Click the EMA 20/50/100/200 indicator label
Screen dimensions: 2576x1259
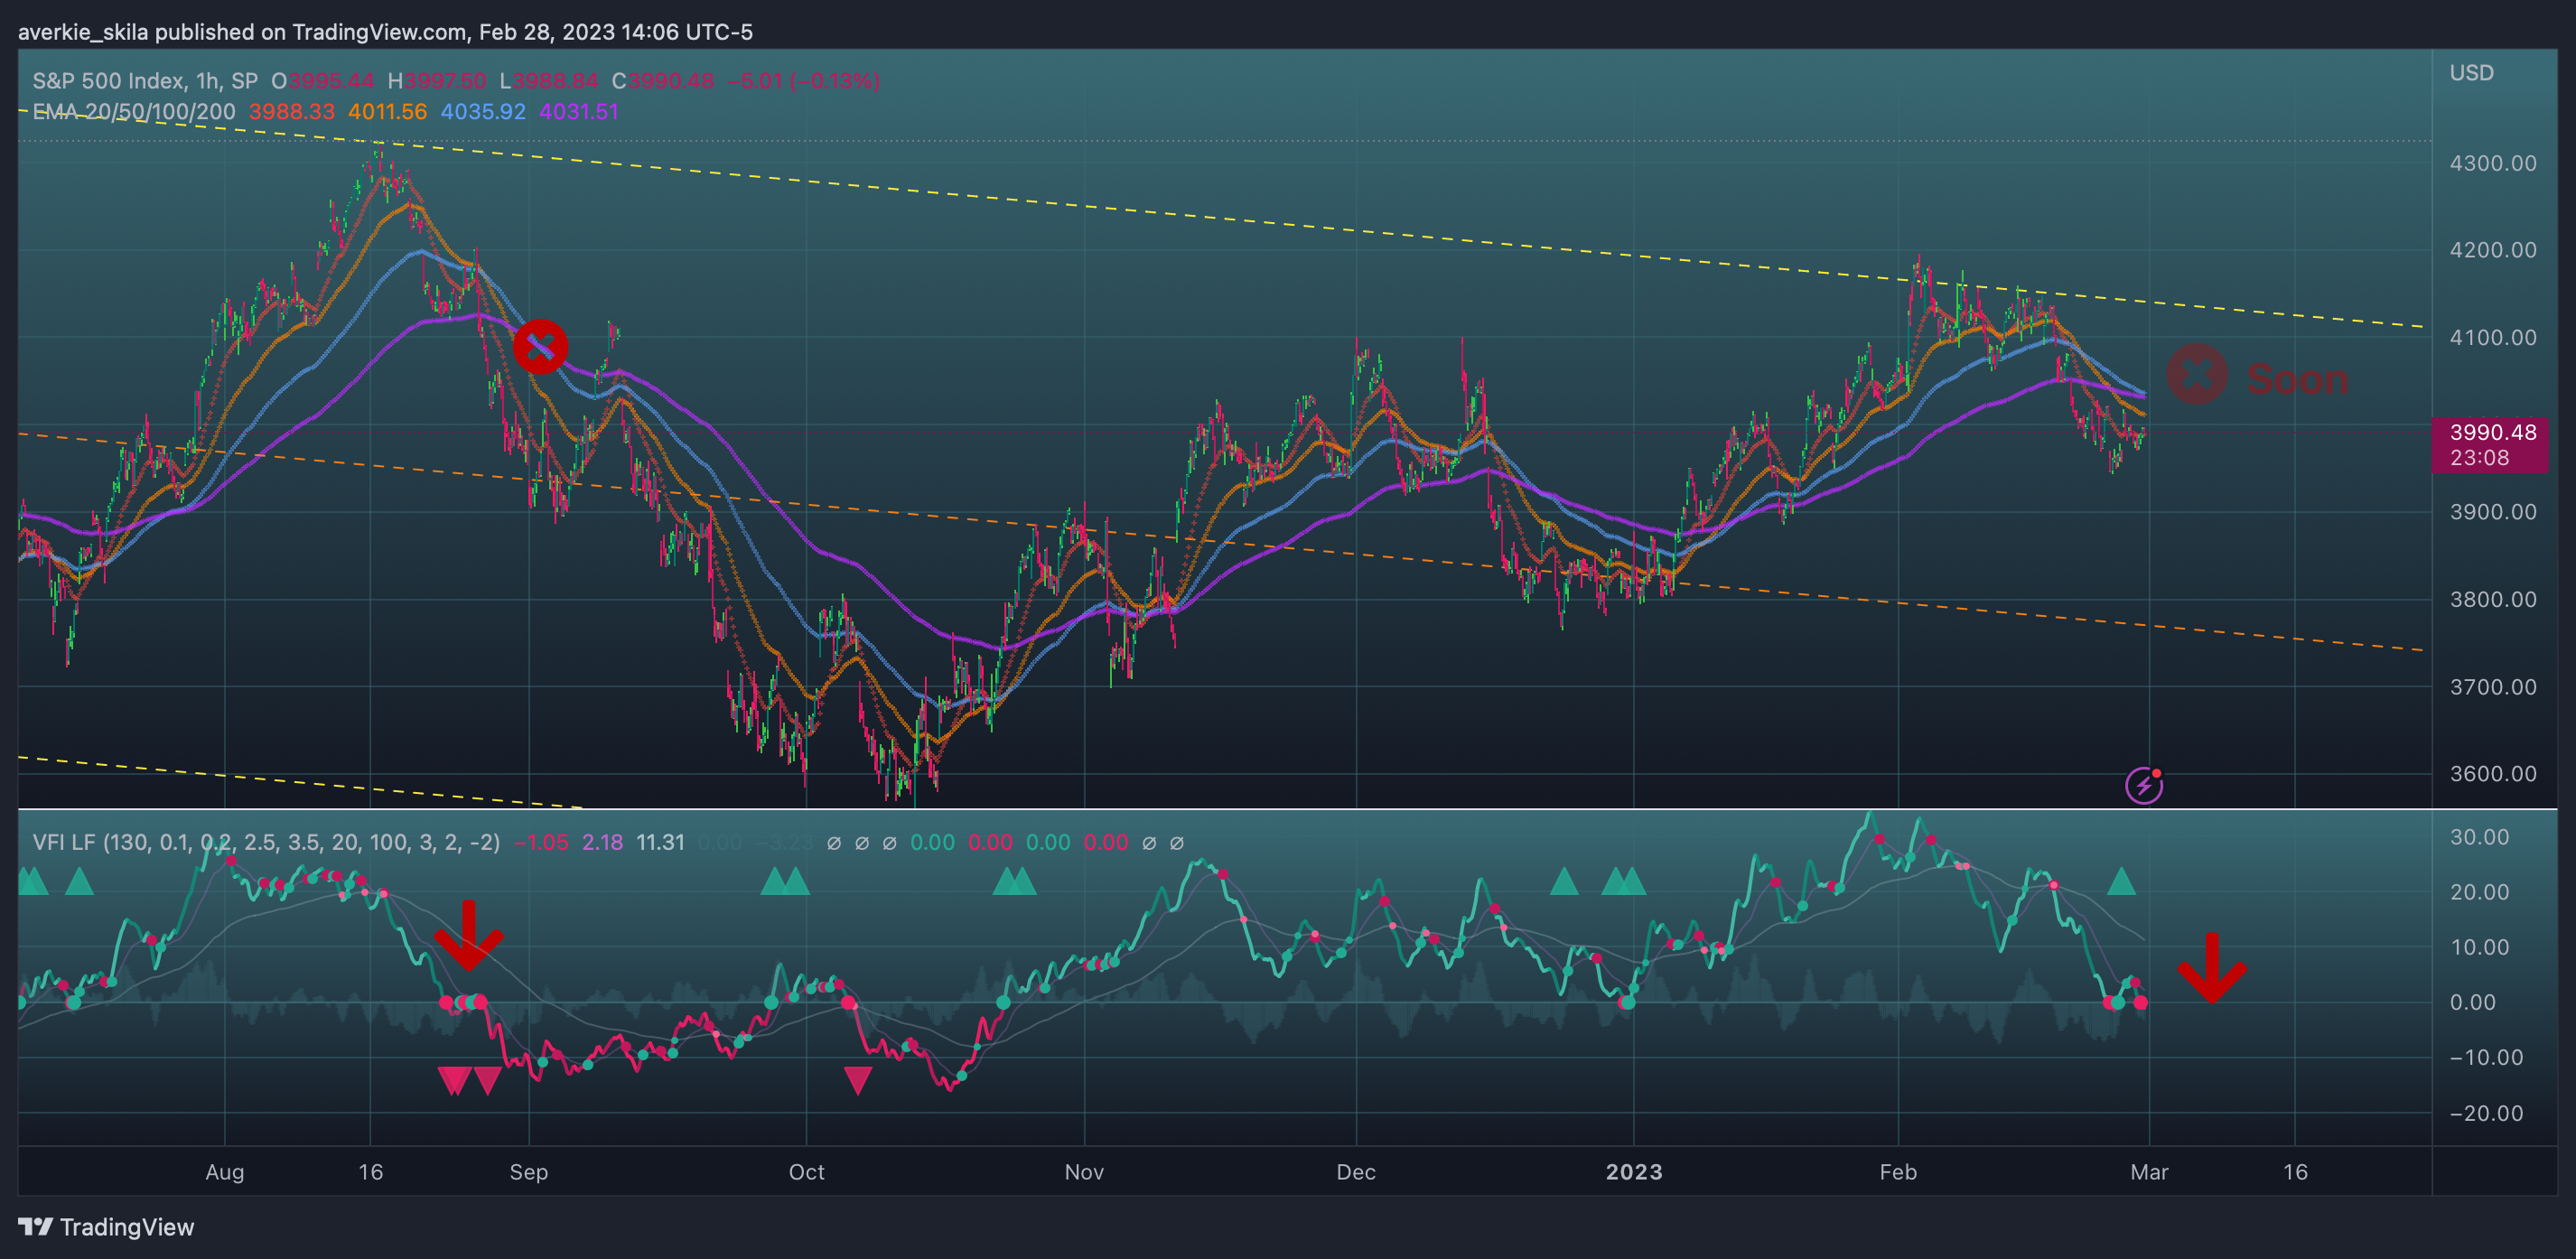[134, 112]
